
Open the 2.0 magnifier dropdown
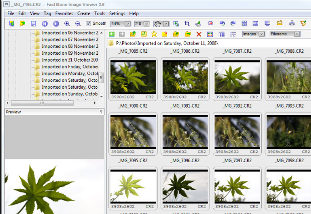click(x=147, y=24)
